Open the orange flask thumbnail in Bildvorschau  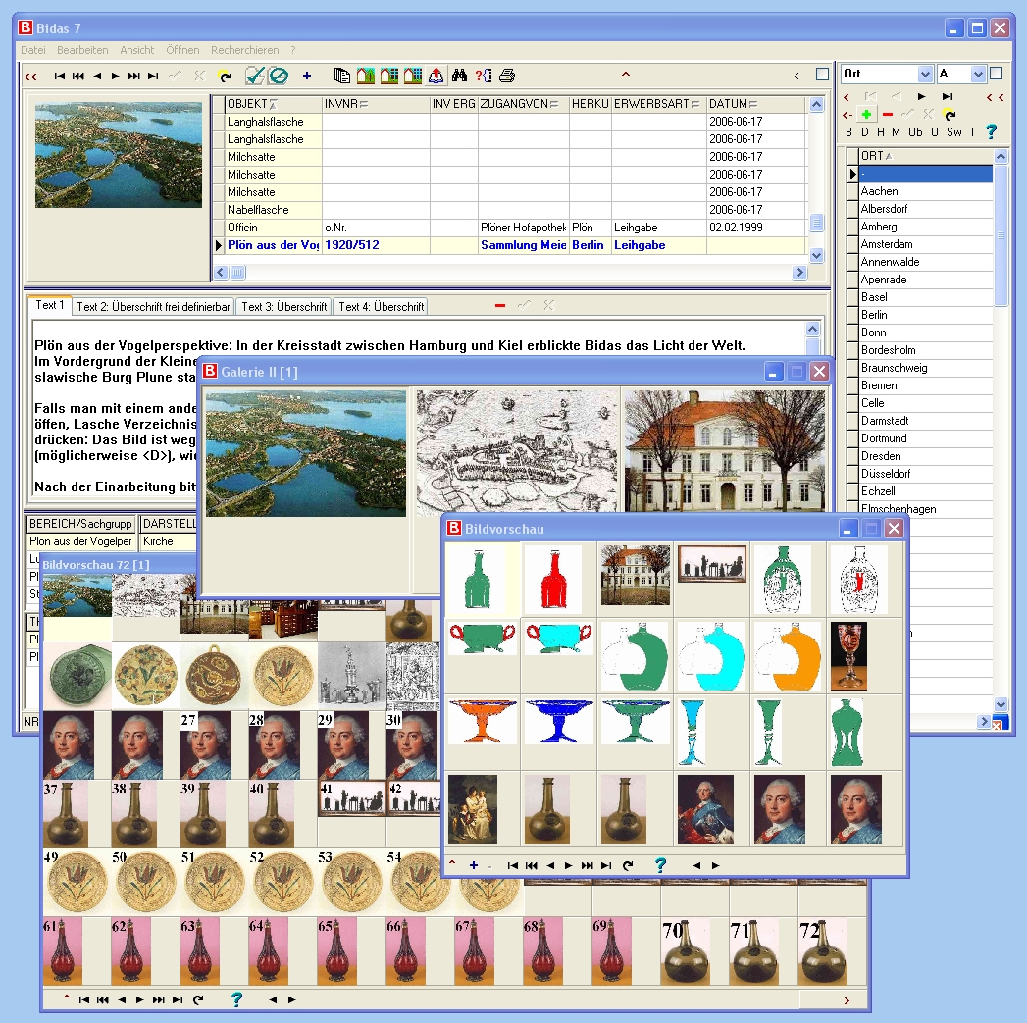[x=789, y=656]
